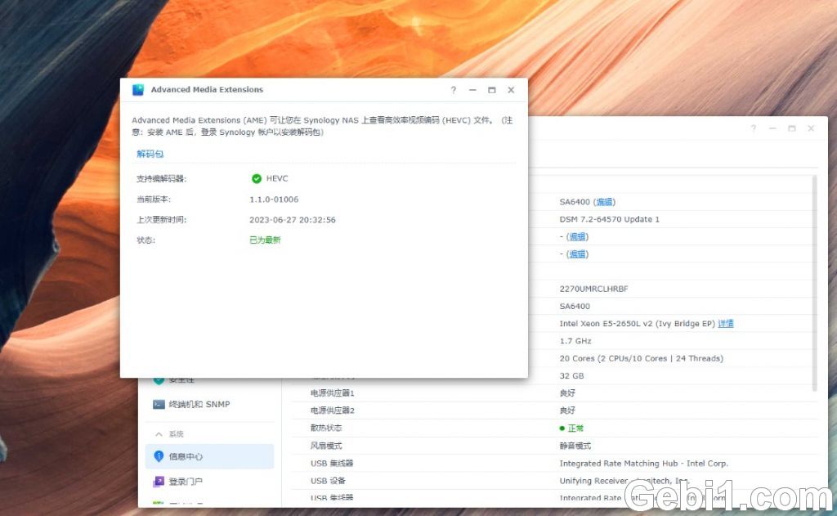Image resolution: width=837 pixels, height=516 pixels.
Task: Minimize the Advanced Media Extensions window
Action: [x=472, y=90]
